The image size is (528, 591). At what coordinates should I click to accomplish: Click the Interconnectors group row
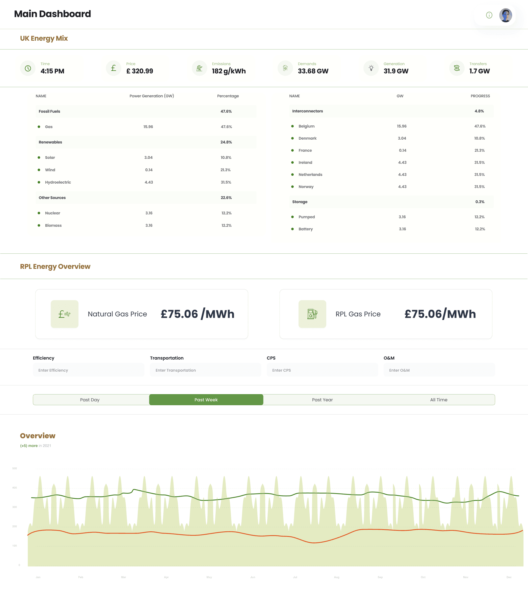pyautogui.click(x=391, y=111)
